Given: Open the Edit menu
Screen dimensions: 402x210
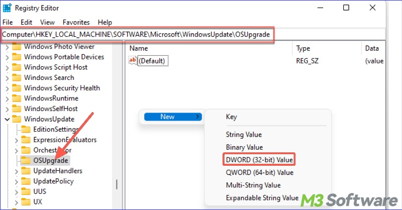Looking at the screenshot, I should [27, 22].
